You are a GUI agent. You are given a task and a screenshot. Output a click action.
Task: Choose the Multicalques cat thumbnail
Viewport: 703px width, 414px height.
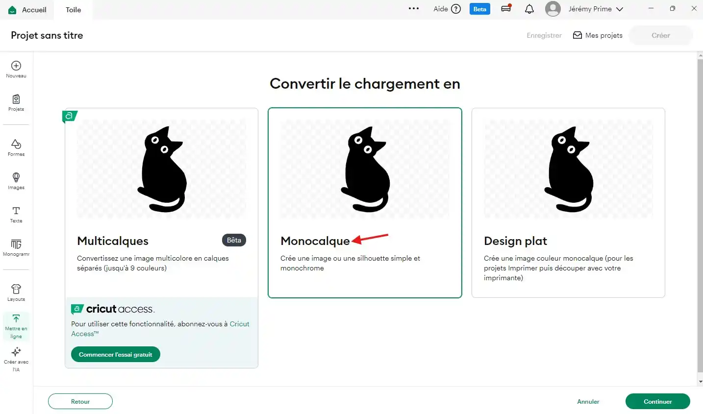161,169
